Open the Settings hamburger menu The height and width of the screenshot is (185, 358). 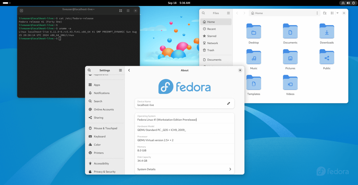[121, 70]
